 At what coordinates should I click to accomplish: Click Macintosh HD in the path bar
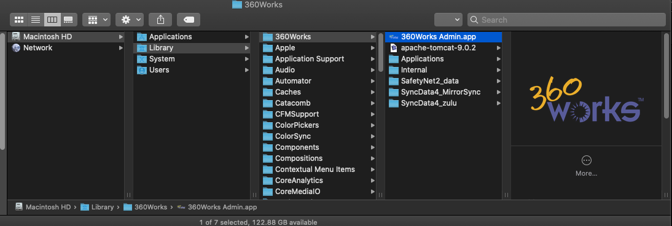click(x=43, y=207)
